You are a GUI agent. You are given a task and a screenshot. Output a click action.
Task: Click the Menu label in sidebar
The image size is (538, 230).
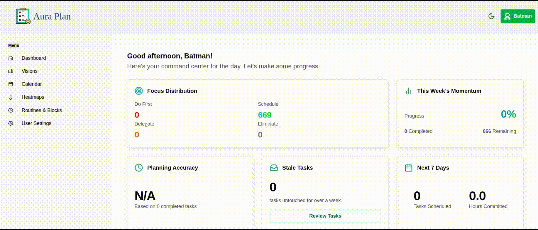pyautogui.click(x=14, y=45)
